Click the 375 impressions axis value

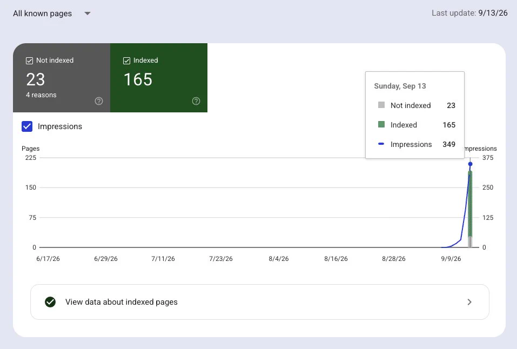click(x=488, y=158)
